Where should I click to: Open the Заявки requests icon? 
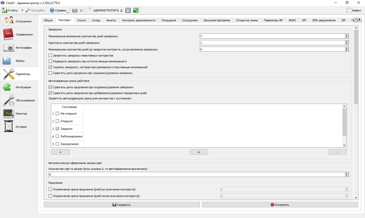coord(349,10)
